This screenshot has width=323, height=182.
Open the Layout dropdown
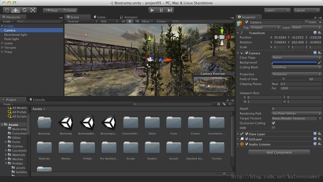point(307,10)
